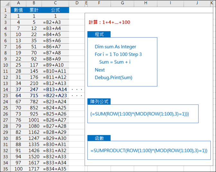The image size is (216, 172).
Task: Click the For i = 1 To 100 Step 3 line
Action: click(x=118, y=54)
